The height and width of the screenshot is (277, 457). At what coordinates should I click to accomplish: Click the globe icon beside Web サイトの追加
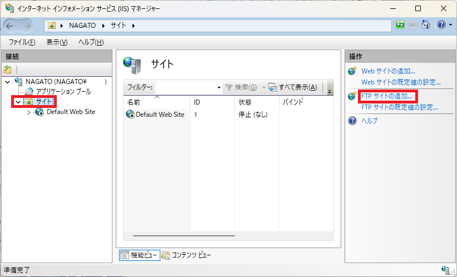pos(352,71)
